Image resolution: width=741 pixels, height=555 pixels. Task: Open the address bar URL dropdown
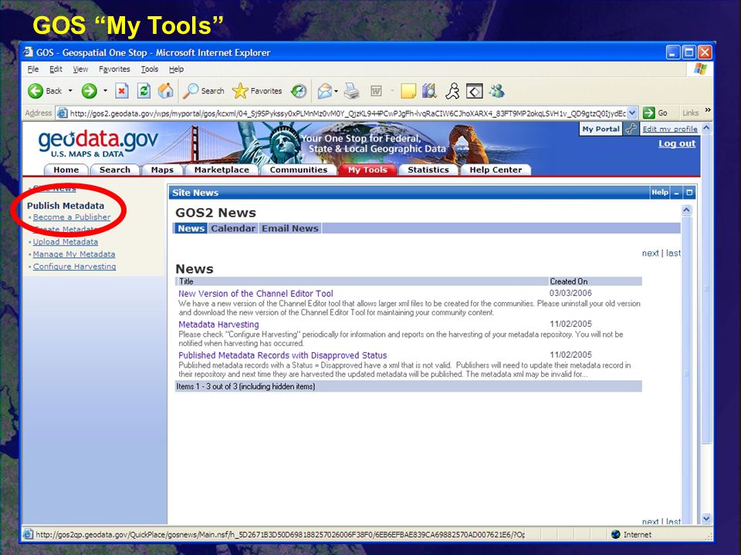(633, 113)
